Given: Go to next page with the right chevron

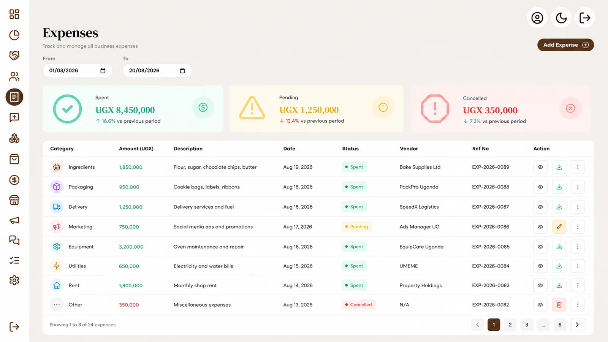Looking at the screenshot, I should pos(577,325).
